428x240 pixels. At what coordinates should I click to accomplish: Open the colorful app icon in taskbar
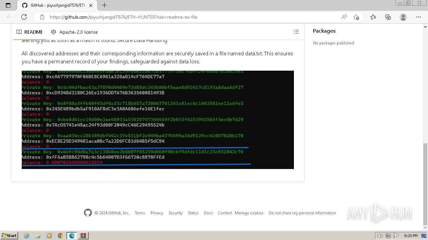pos(83,236)
